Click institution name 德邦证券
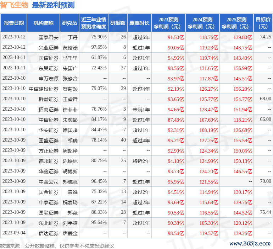This screenshot has width=273, height=249. click(49, 161)
